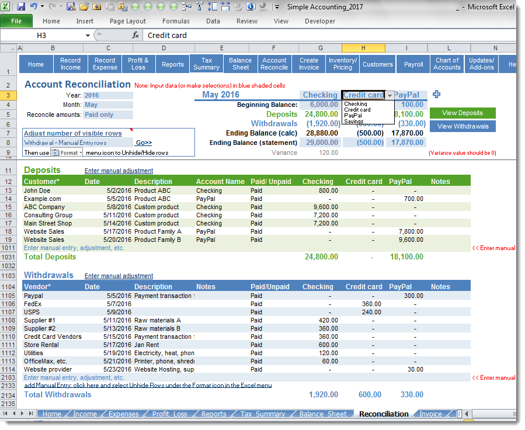Select row 3 header
525x430 pixels.
tap(8, 95)
